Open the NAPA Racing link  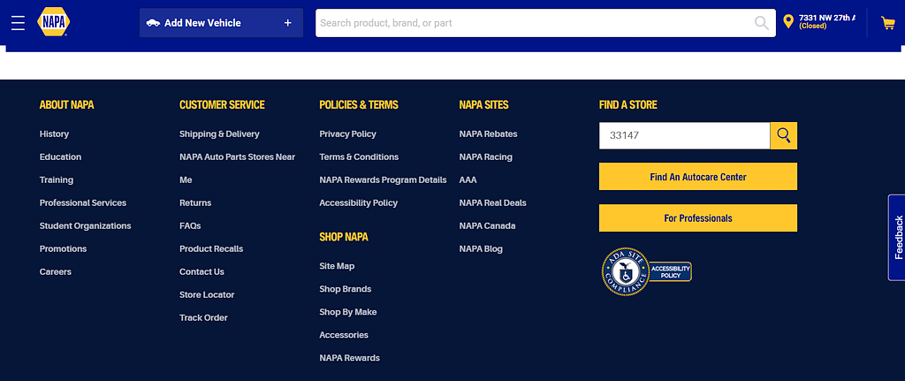coord(486,157)
